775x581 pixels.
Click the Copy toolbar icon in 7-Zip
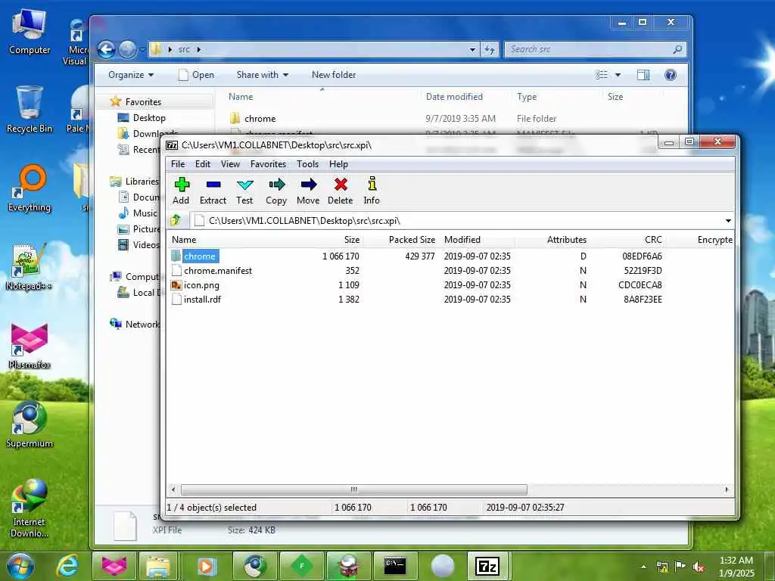point(276,190)
